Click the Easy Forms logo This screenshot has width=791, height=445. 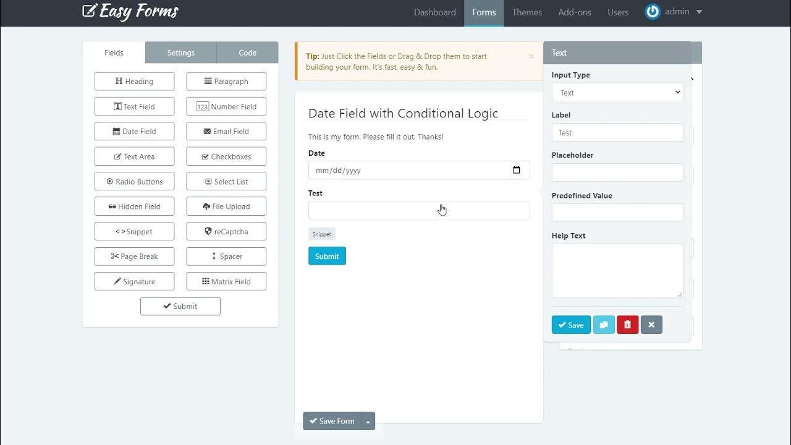pyautogui.click(x=130, y=12)
